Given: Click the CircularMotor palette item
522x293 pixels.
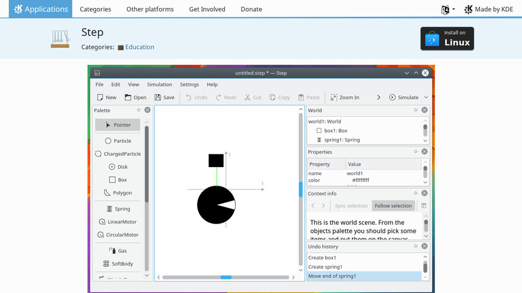Looking at the screenshot, I should pos(118,235).
